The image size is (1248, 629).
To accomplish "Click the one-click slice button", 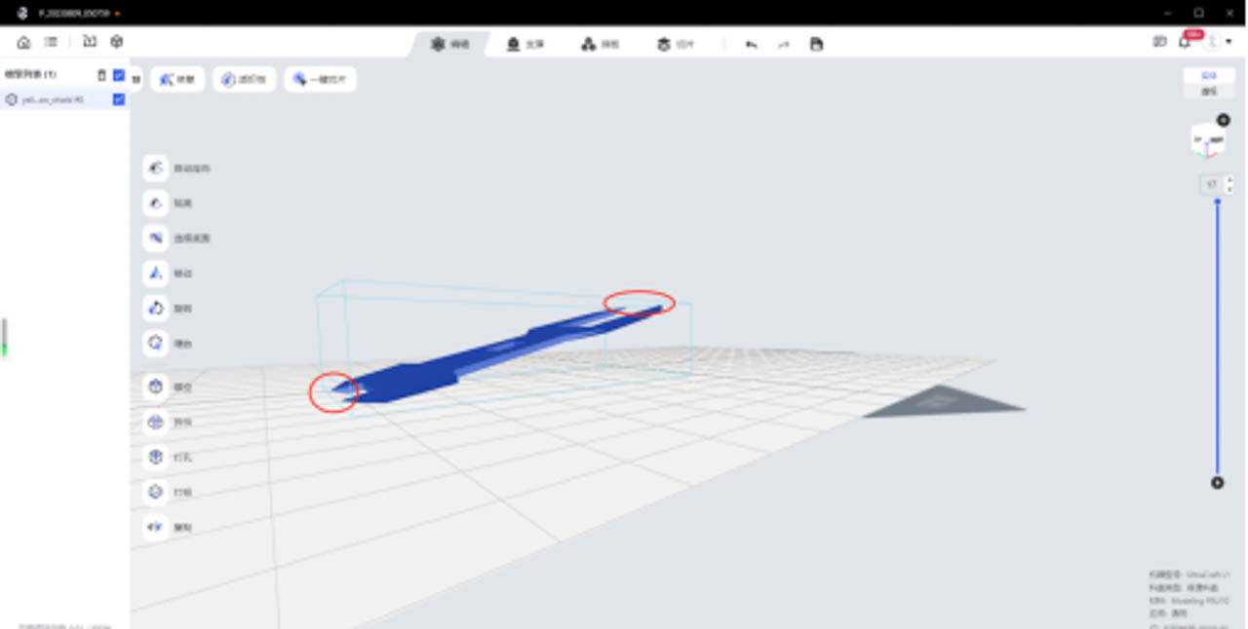I will pyautogui.click(x=320, y=80).
